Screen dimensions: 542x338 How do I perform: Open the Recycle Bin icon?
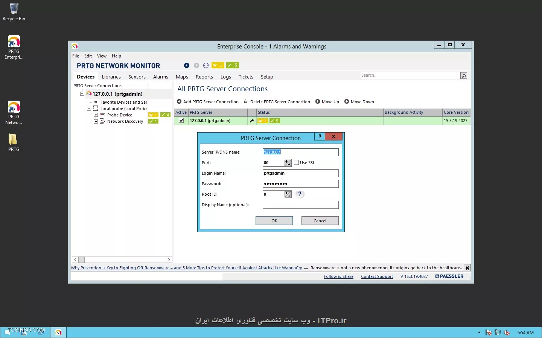point(14,12)
